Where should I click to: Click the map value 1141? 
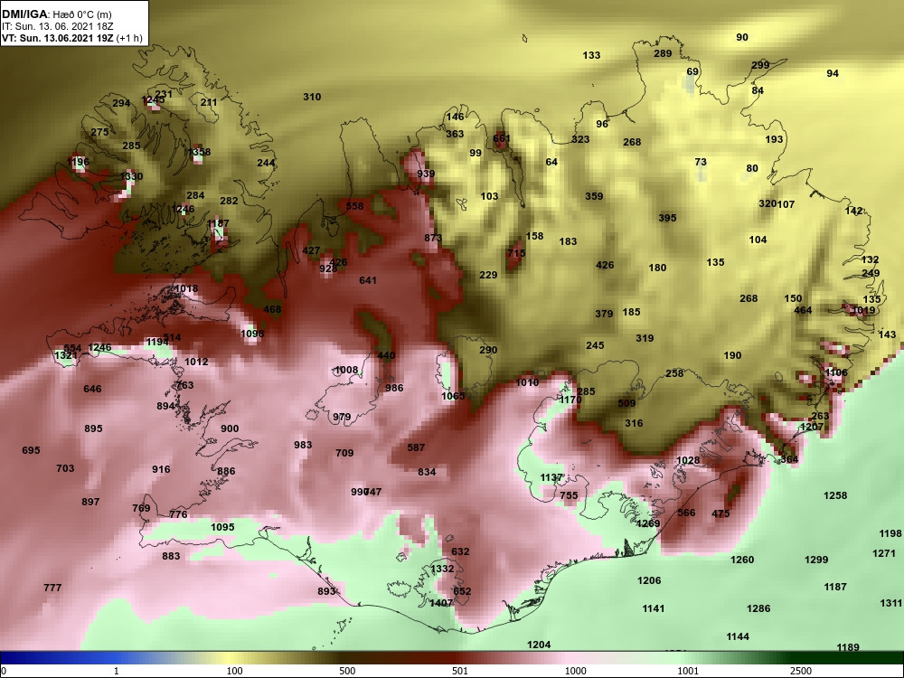coord(654,608)
